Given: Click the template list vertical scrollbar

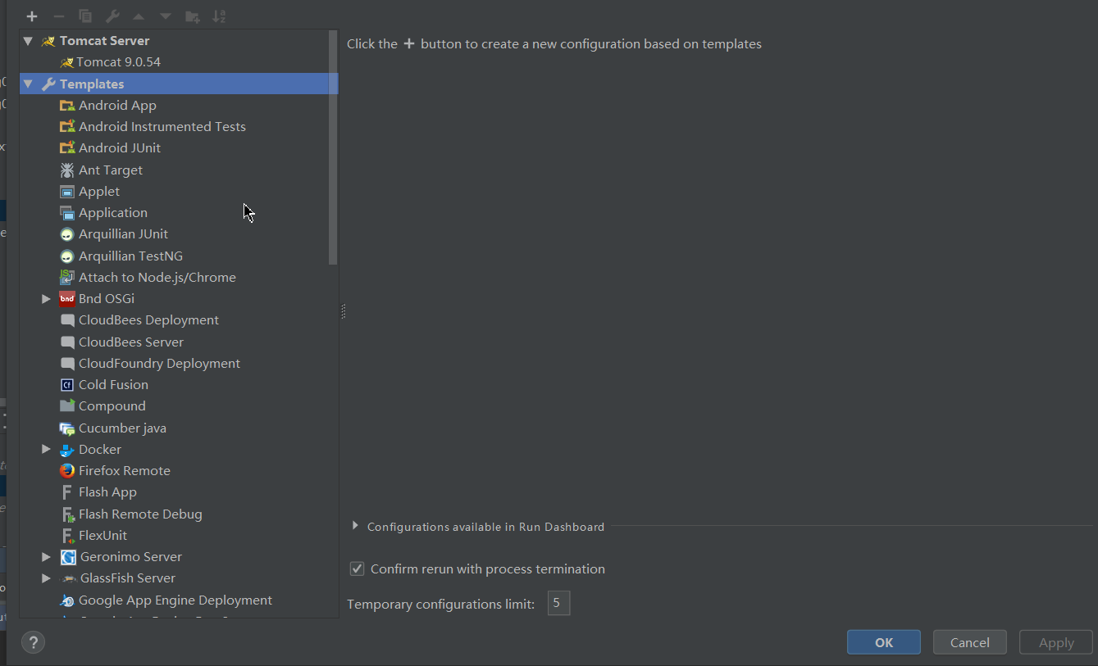Looking at the screenshot, I should pos(333,147).
